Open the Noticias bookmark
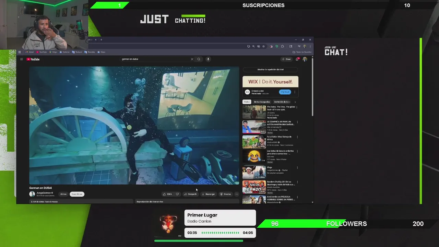Image resolution: width=439 pixels, height=247 pixels. 64,52
